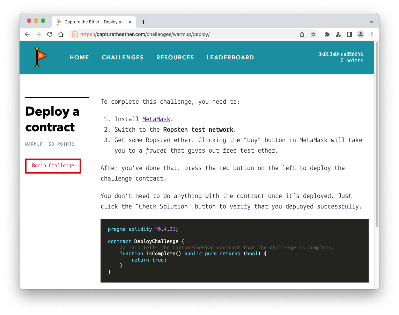This screenshot has height=315, width=399.
Task: Click the WARMUP: 50 POINTS label
Action: [x=50, y=144]
